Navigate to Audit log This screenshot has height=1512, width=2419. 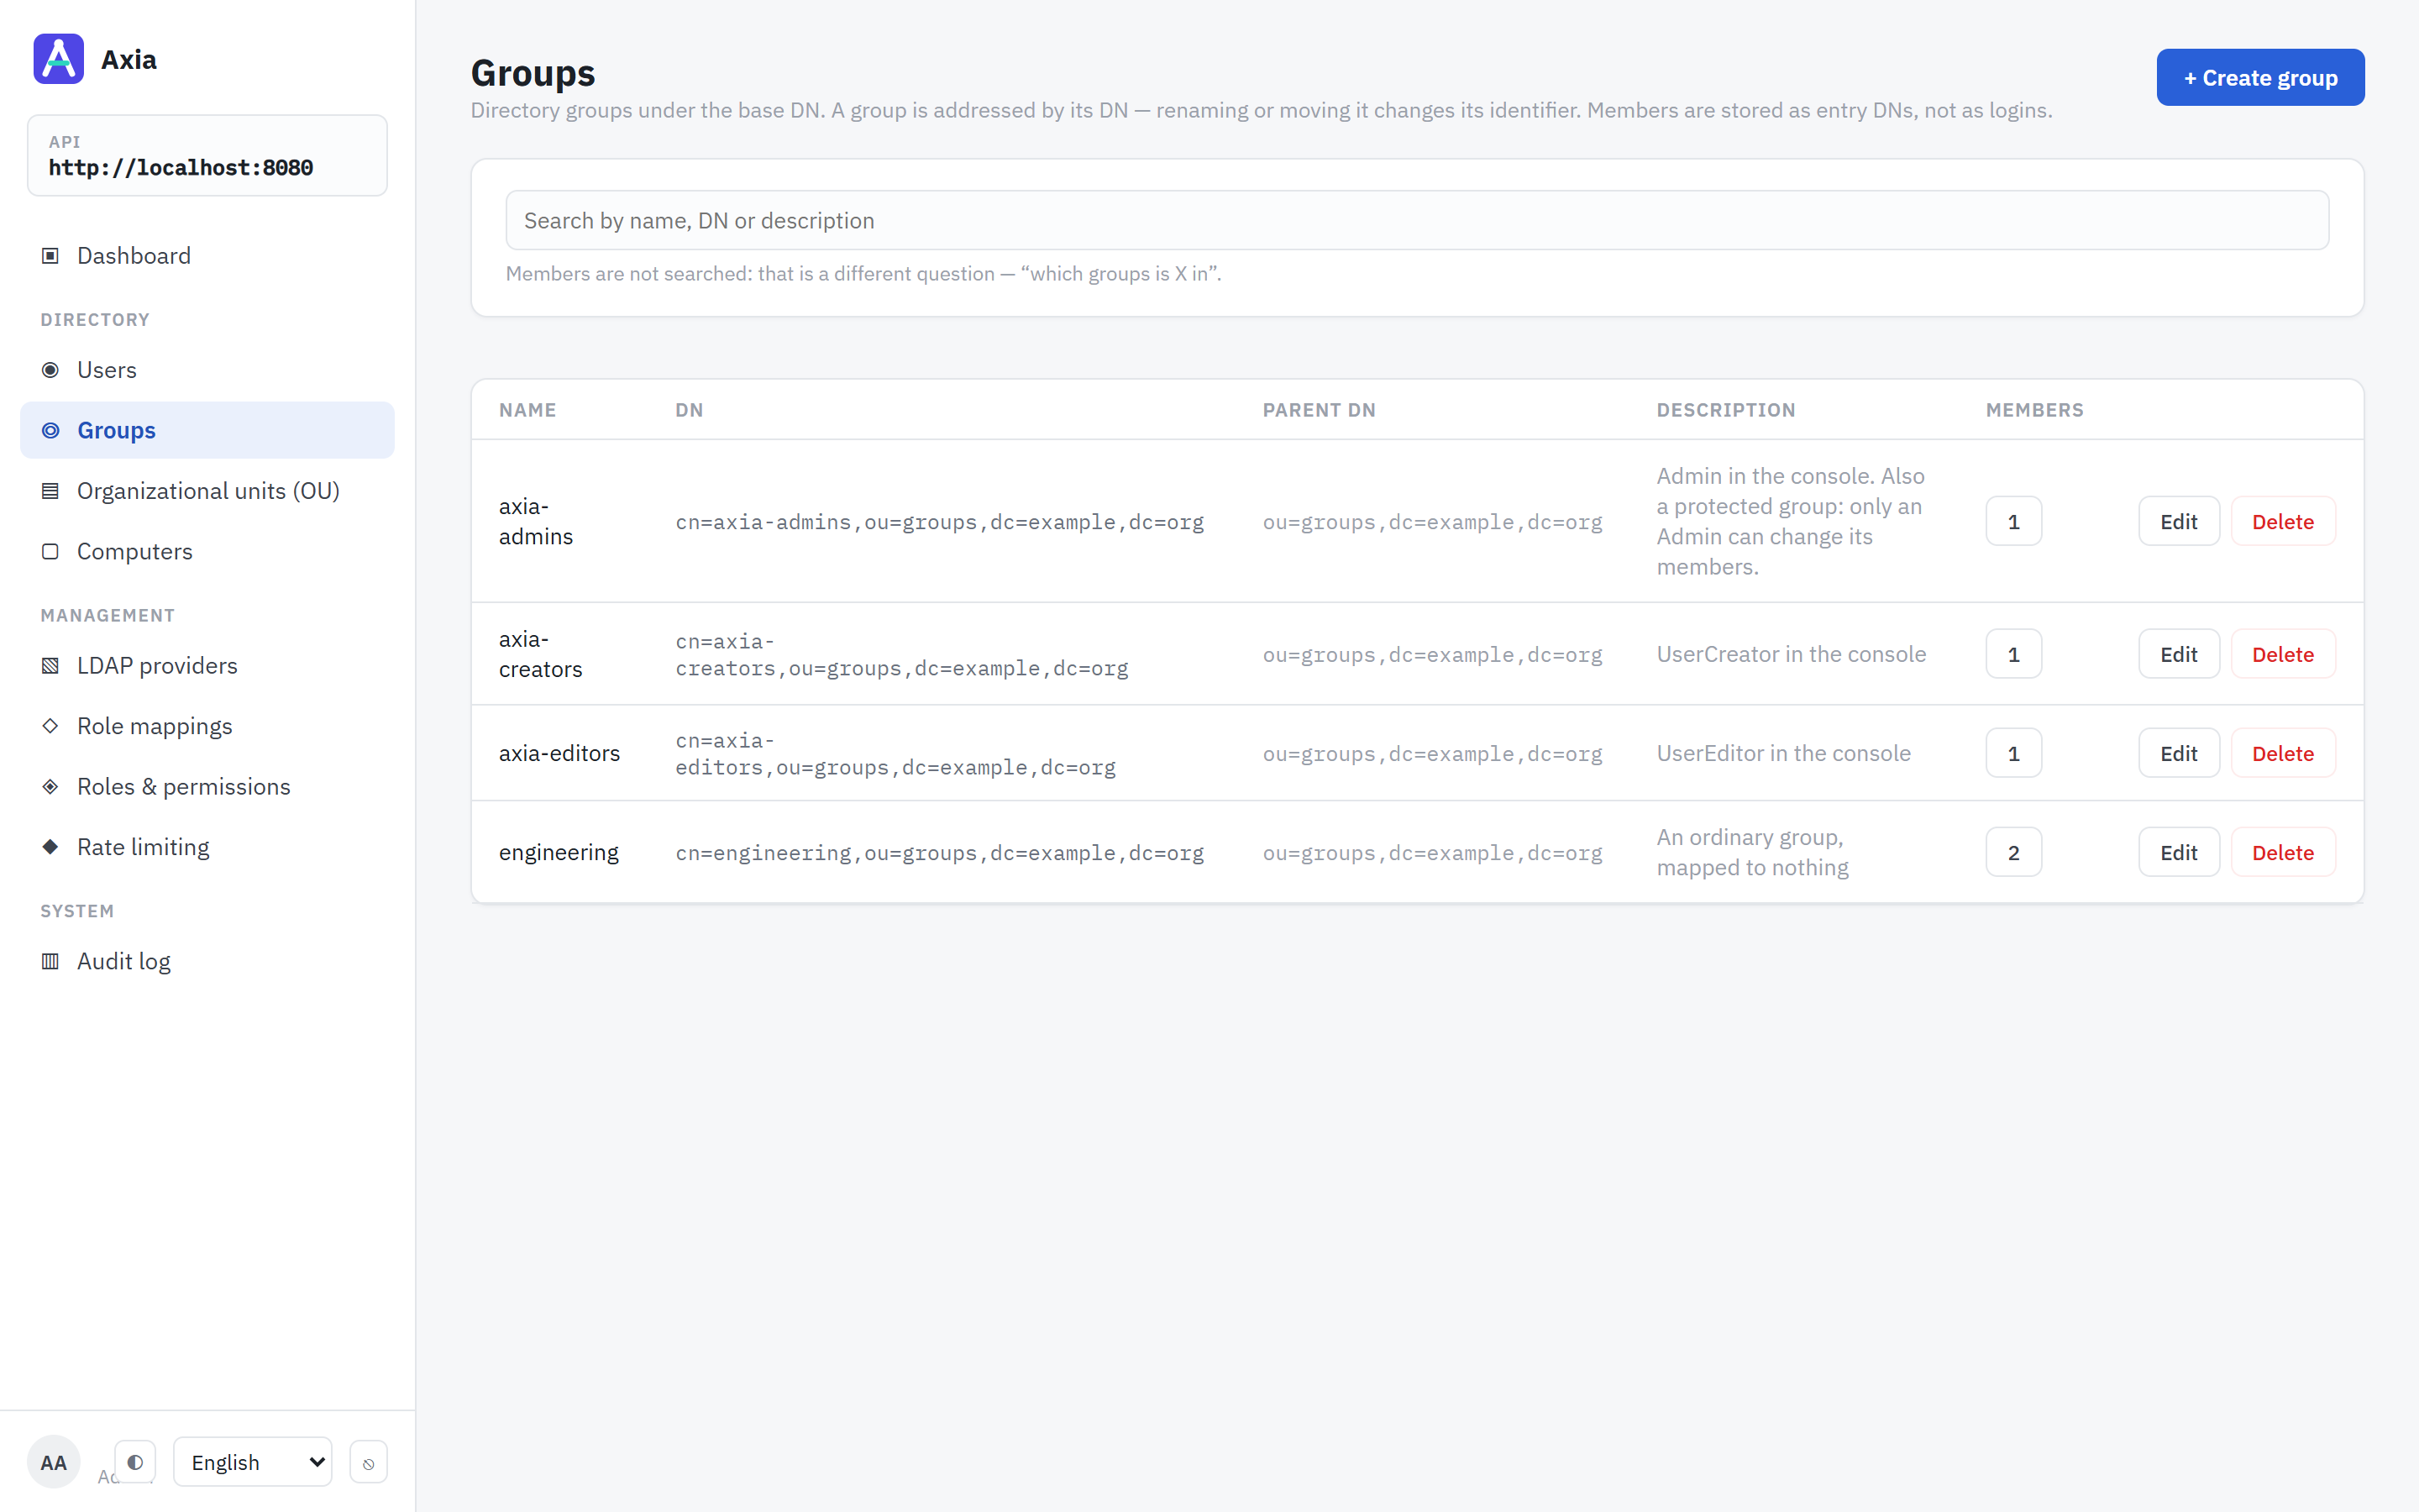207,961
